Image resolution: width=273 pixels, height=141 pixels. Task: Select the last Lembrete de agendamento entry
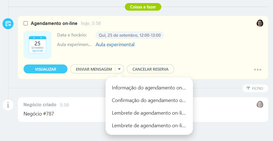(149, 126)
